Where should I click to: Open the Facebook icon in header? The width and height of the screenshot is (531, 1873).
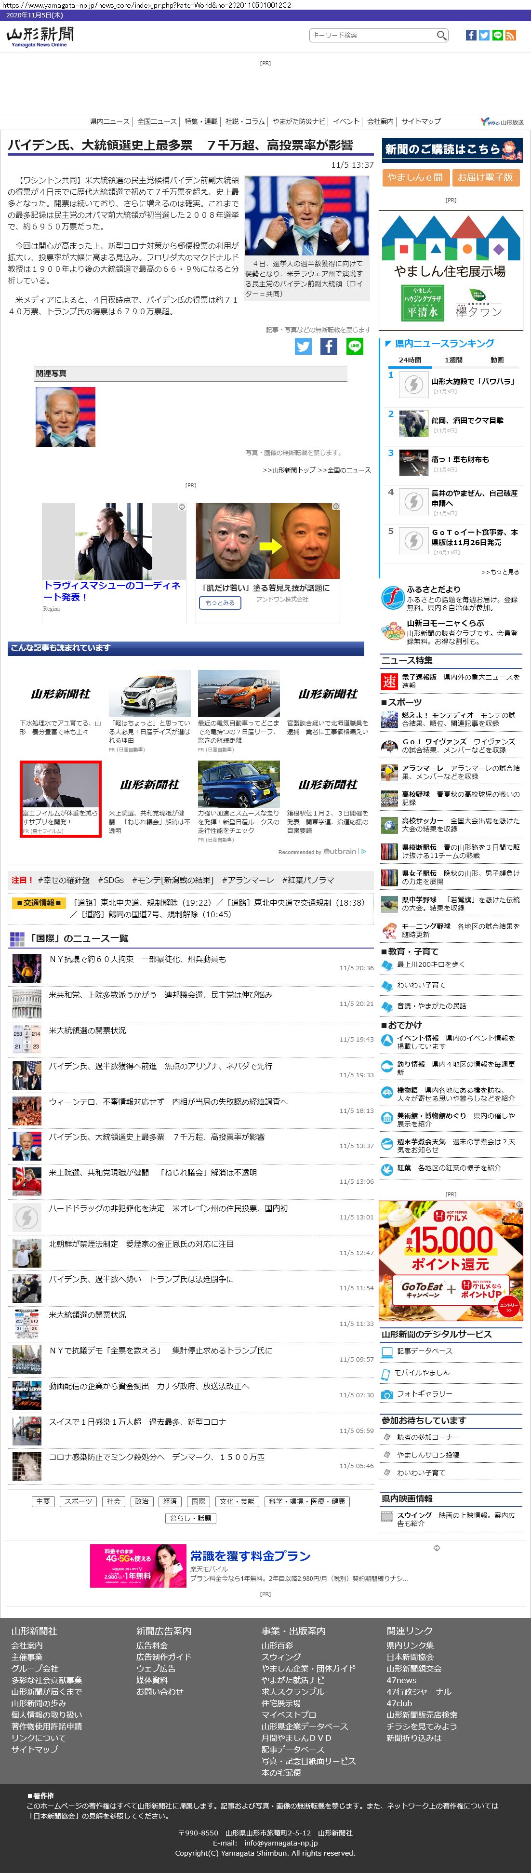[471, 35]
